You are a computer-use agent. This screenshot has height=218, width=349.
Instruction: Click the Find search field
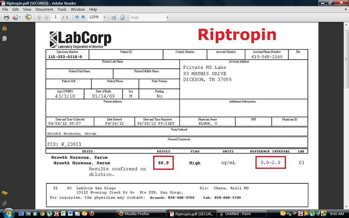point(148,17)
